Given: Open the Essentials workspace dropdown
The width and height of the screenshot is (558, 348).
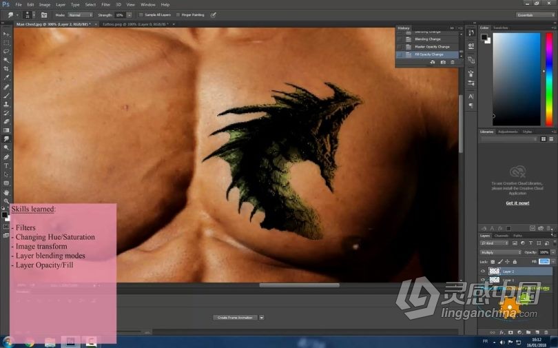Looking at the screenshot, I should coord(535,15).
